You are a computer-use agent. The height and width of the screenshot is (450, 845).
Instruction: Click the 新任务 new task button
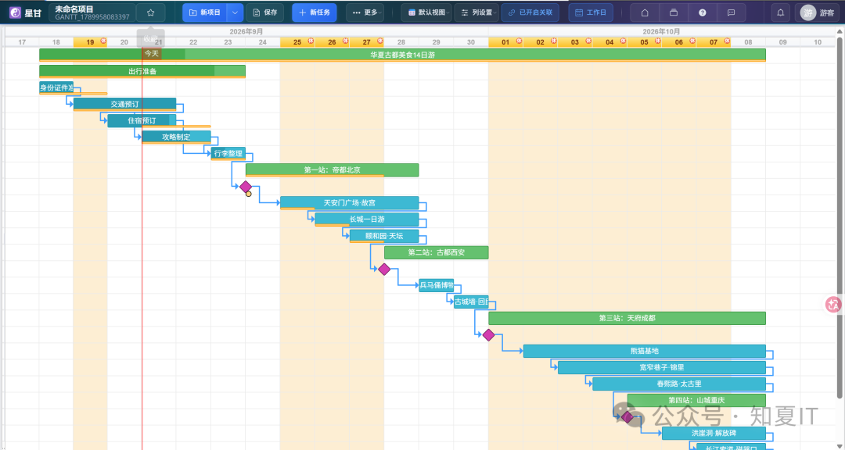[315, 12]
